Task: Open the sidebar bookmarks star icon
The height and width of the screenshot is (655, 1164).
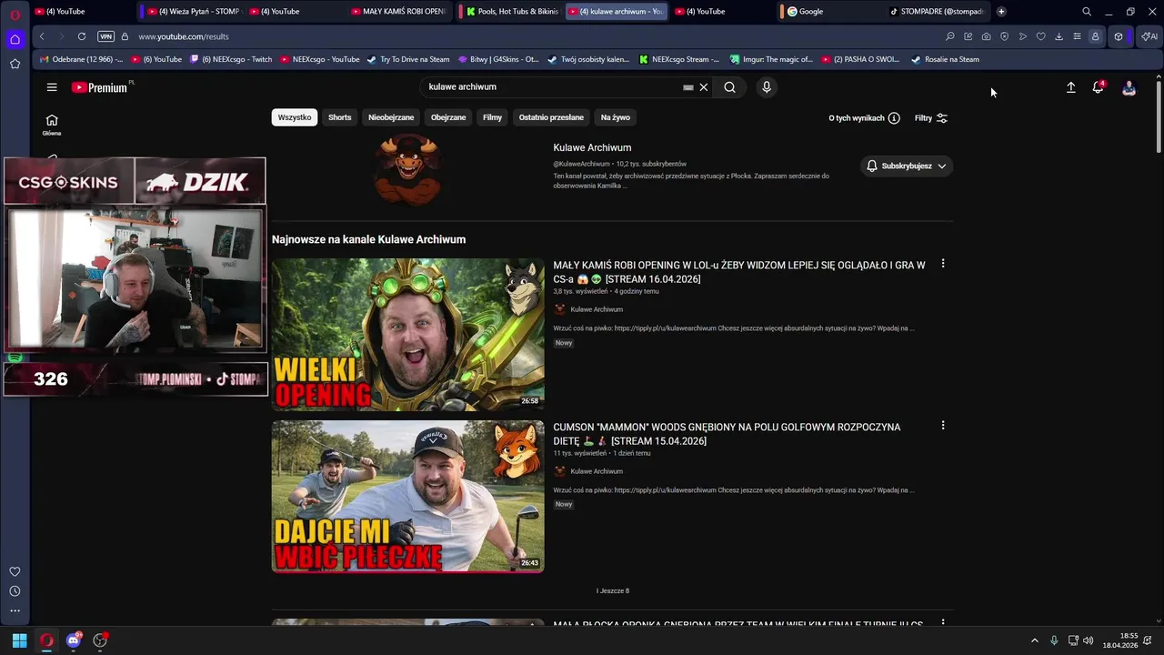Action: click(15, 64)
